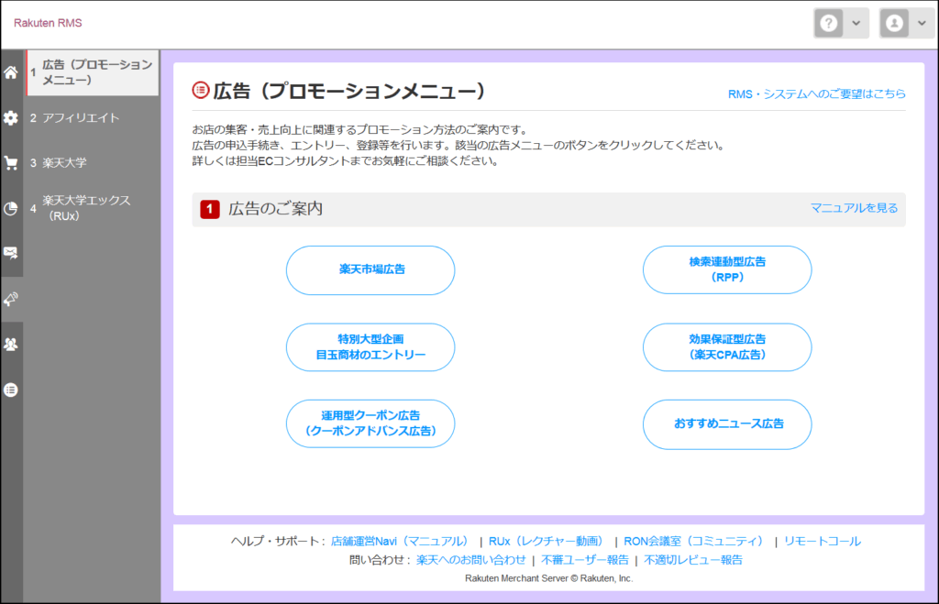
Task: Open 店舗運営Navi（マニュアル） link
Action: coord(400,541)
